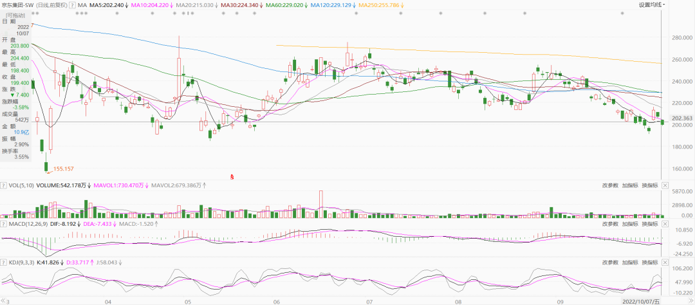Click 改参数 in the KDJ panel
The width and height of the screenshot is (695, 305).
pyautogui.click(x=610, y=263)
